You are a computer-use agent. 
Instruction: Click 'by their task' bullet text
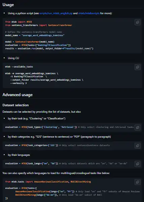(37, 118)
